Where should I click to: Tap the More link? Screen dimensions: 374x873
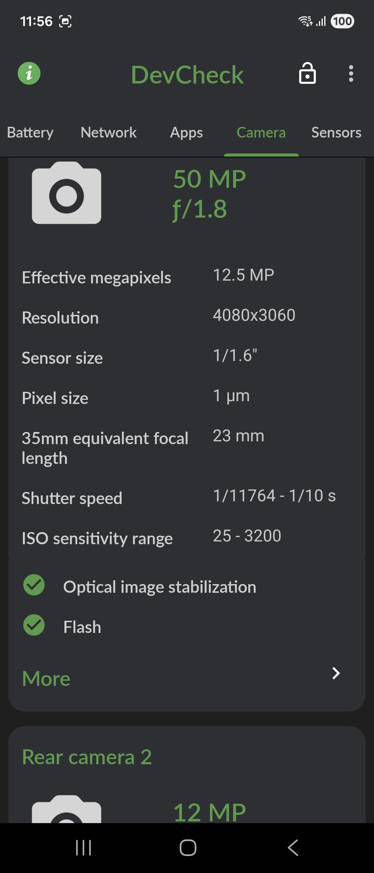(x=46, y=678)
